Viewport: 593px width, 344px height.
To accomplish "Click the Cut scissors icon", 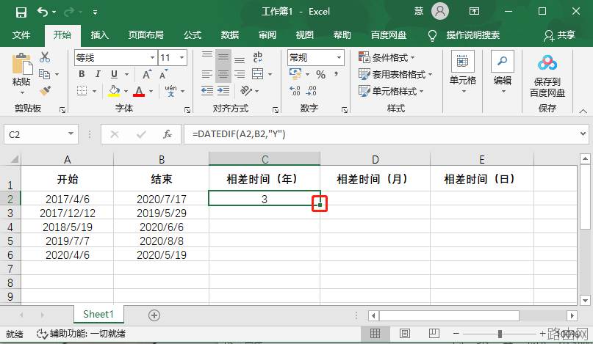I will [x=45, y=57].
